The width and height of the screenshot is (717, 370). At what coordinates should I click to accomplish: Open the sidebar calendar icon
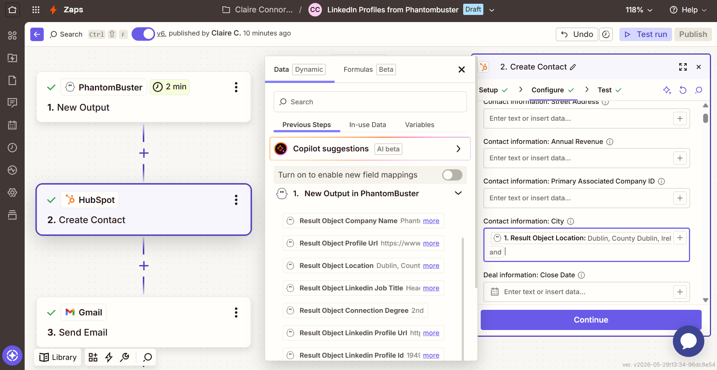pyautogui.click(x=12, y=125)
